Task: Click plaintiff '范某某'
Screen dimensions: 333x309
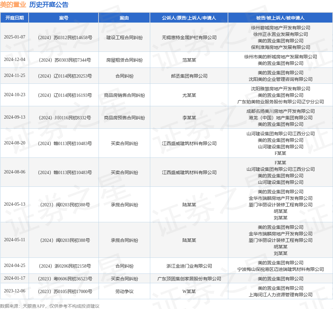Action: coord(189,60)
